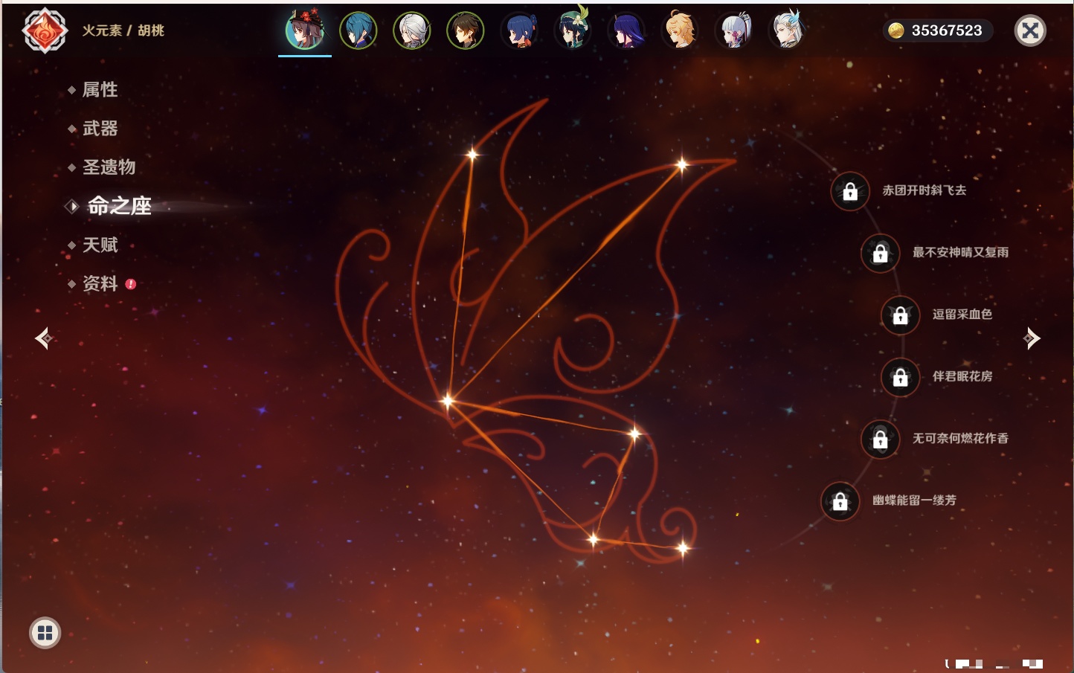The width and height of the screenshot is (1074, 673).
Task: Click the Pyro element emblem
Action: tap(45, 30)
